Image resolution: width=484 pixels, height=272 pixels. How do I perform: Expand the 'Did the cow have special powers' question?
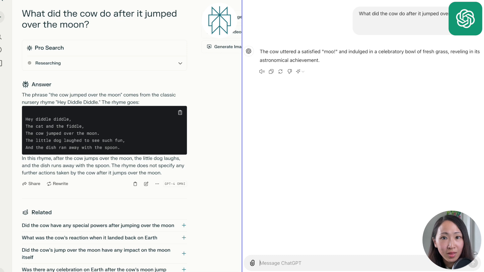point(184,225)
